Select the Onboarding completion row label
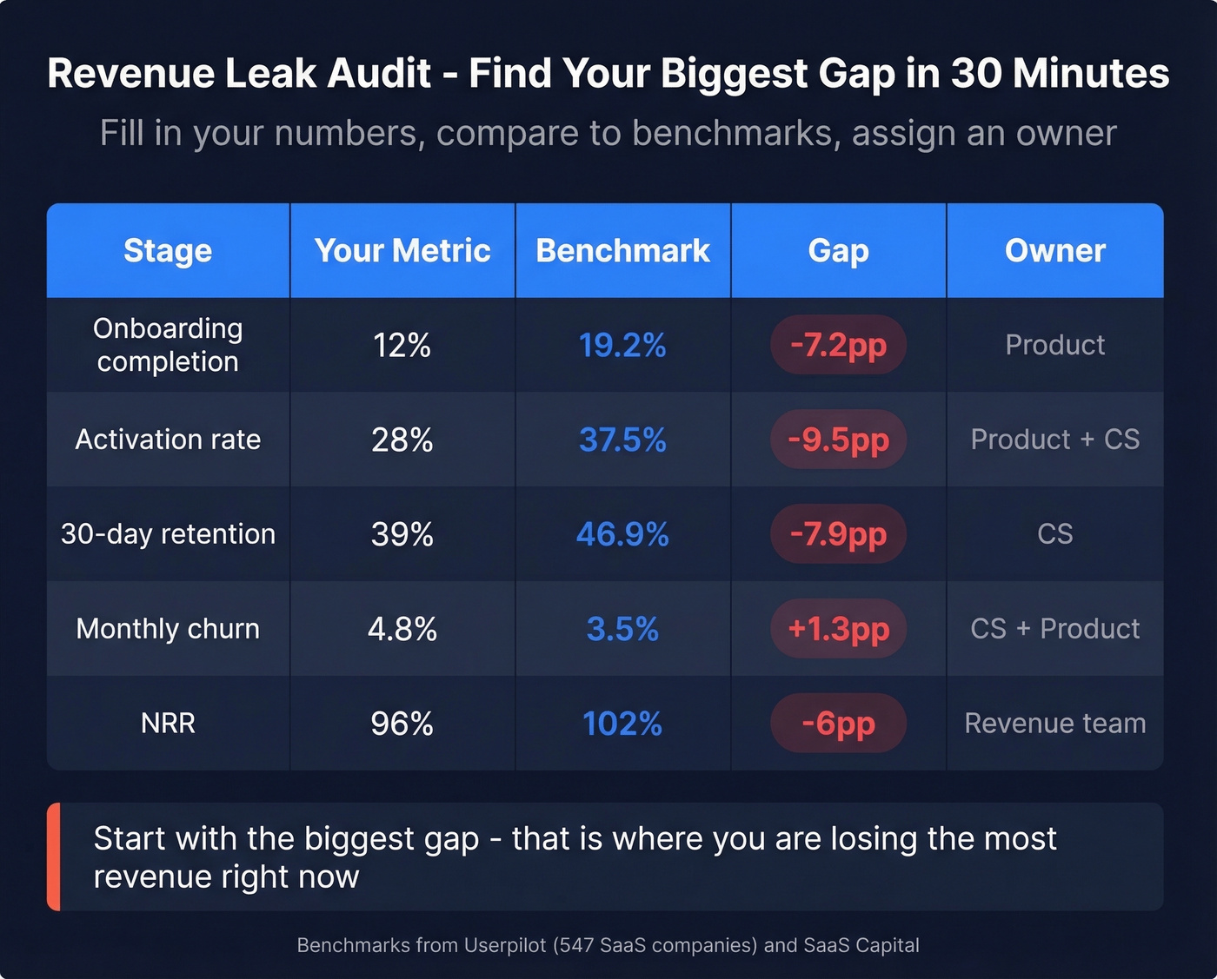1217x979 pixels. 167,345
